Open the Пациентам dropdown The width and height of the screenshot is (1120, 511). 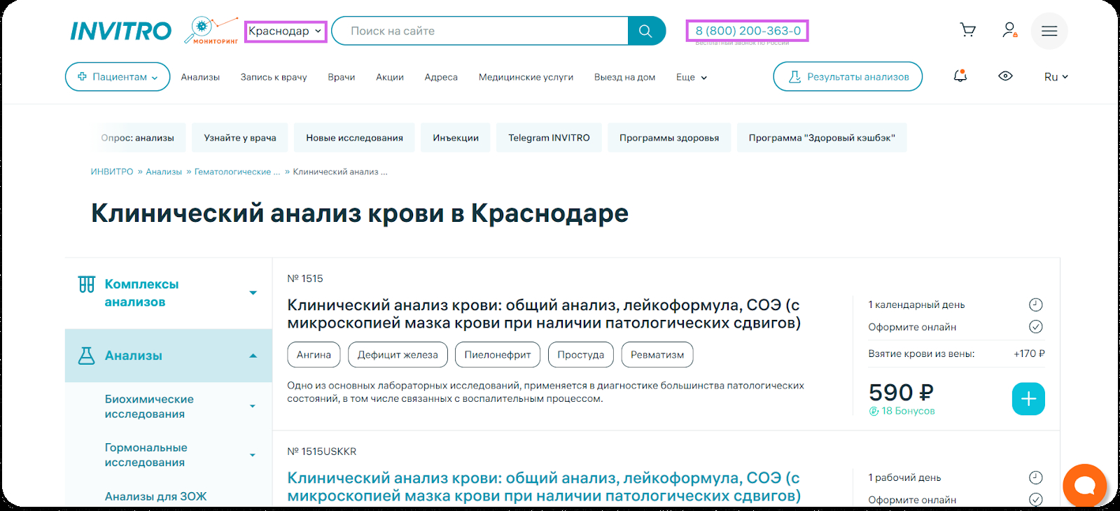click(x=118, y=77)
